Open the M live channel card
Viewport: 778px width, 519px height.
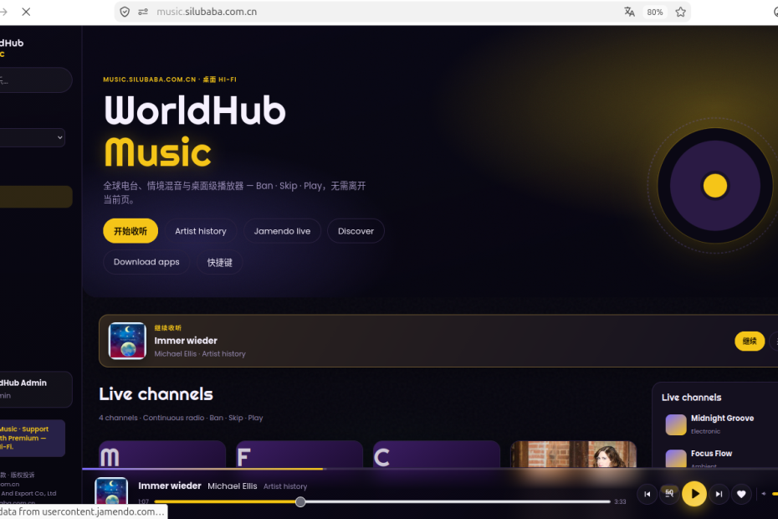tap(162, 454)
